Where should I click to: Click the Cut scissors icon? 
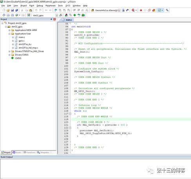click(22, 10)
